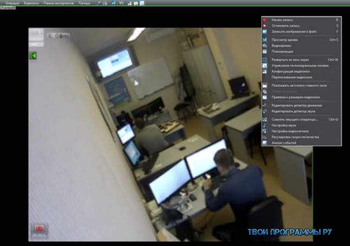Open the Видеоокна menu
This screenshot has width=350, height=246.
(32, 3)
